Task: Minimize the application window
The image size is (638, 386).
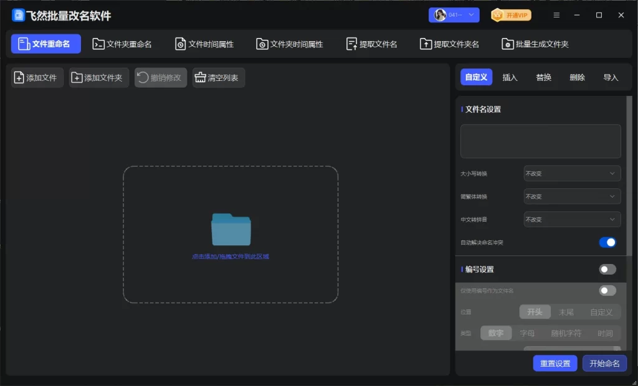Action: [577, 15]
